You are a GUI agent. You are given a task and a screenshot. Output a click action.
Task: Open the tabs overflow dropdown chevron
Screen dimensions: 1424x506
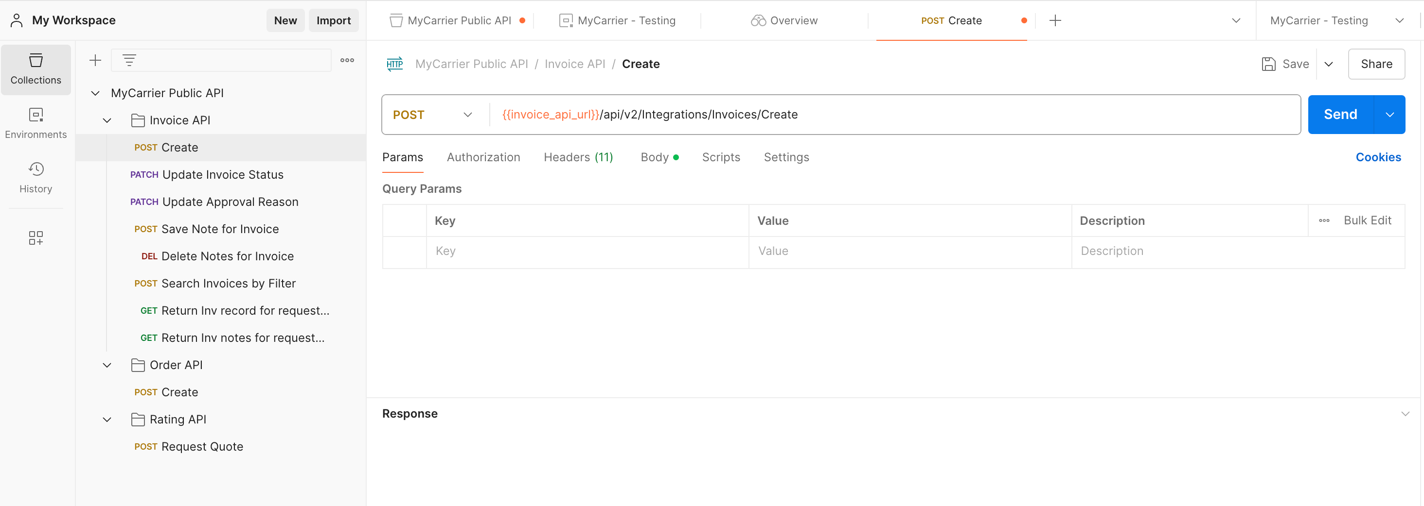click(1236, 20)
